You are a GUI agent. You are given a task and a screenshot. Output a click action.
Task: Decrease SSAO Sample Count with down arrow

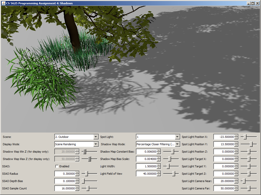click(77, 190)
